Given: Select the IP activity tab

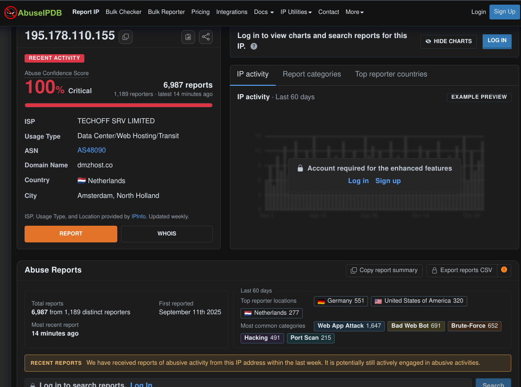Looking at the screenshot, I should (x=253, y=74).
